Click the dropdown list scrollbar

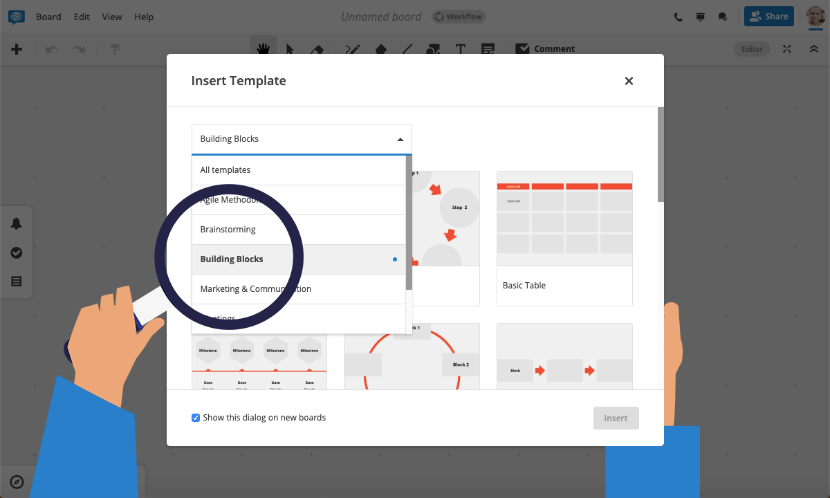click(x=409, y=223)
